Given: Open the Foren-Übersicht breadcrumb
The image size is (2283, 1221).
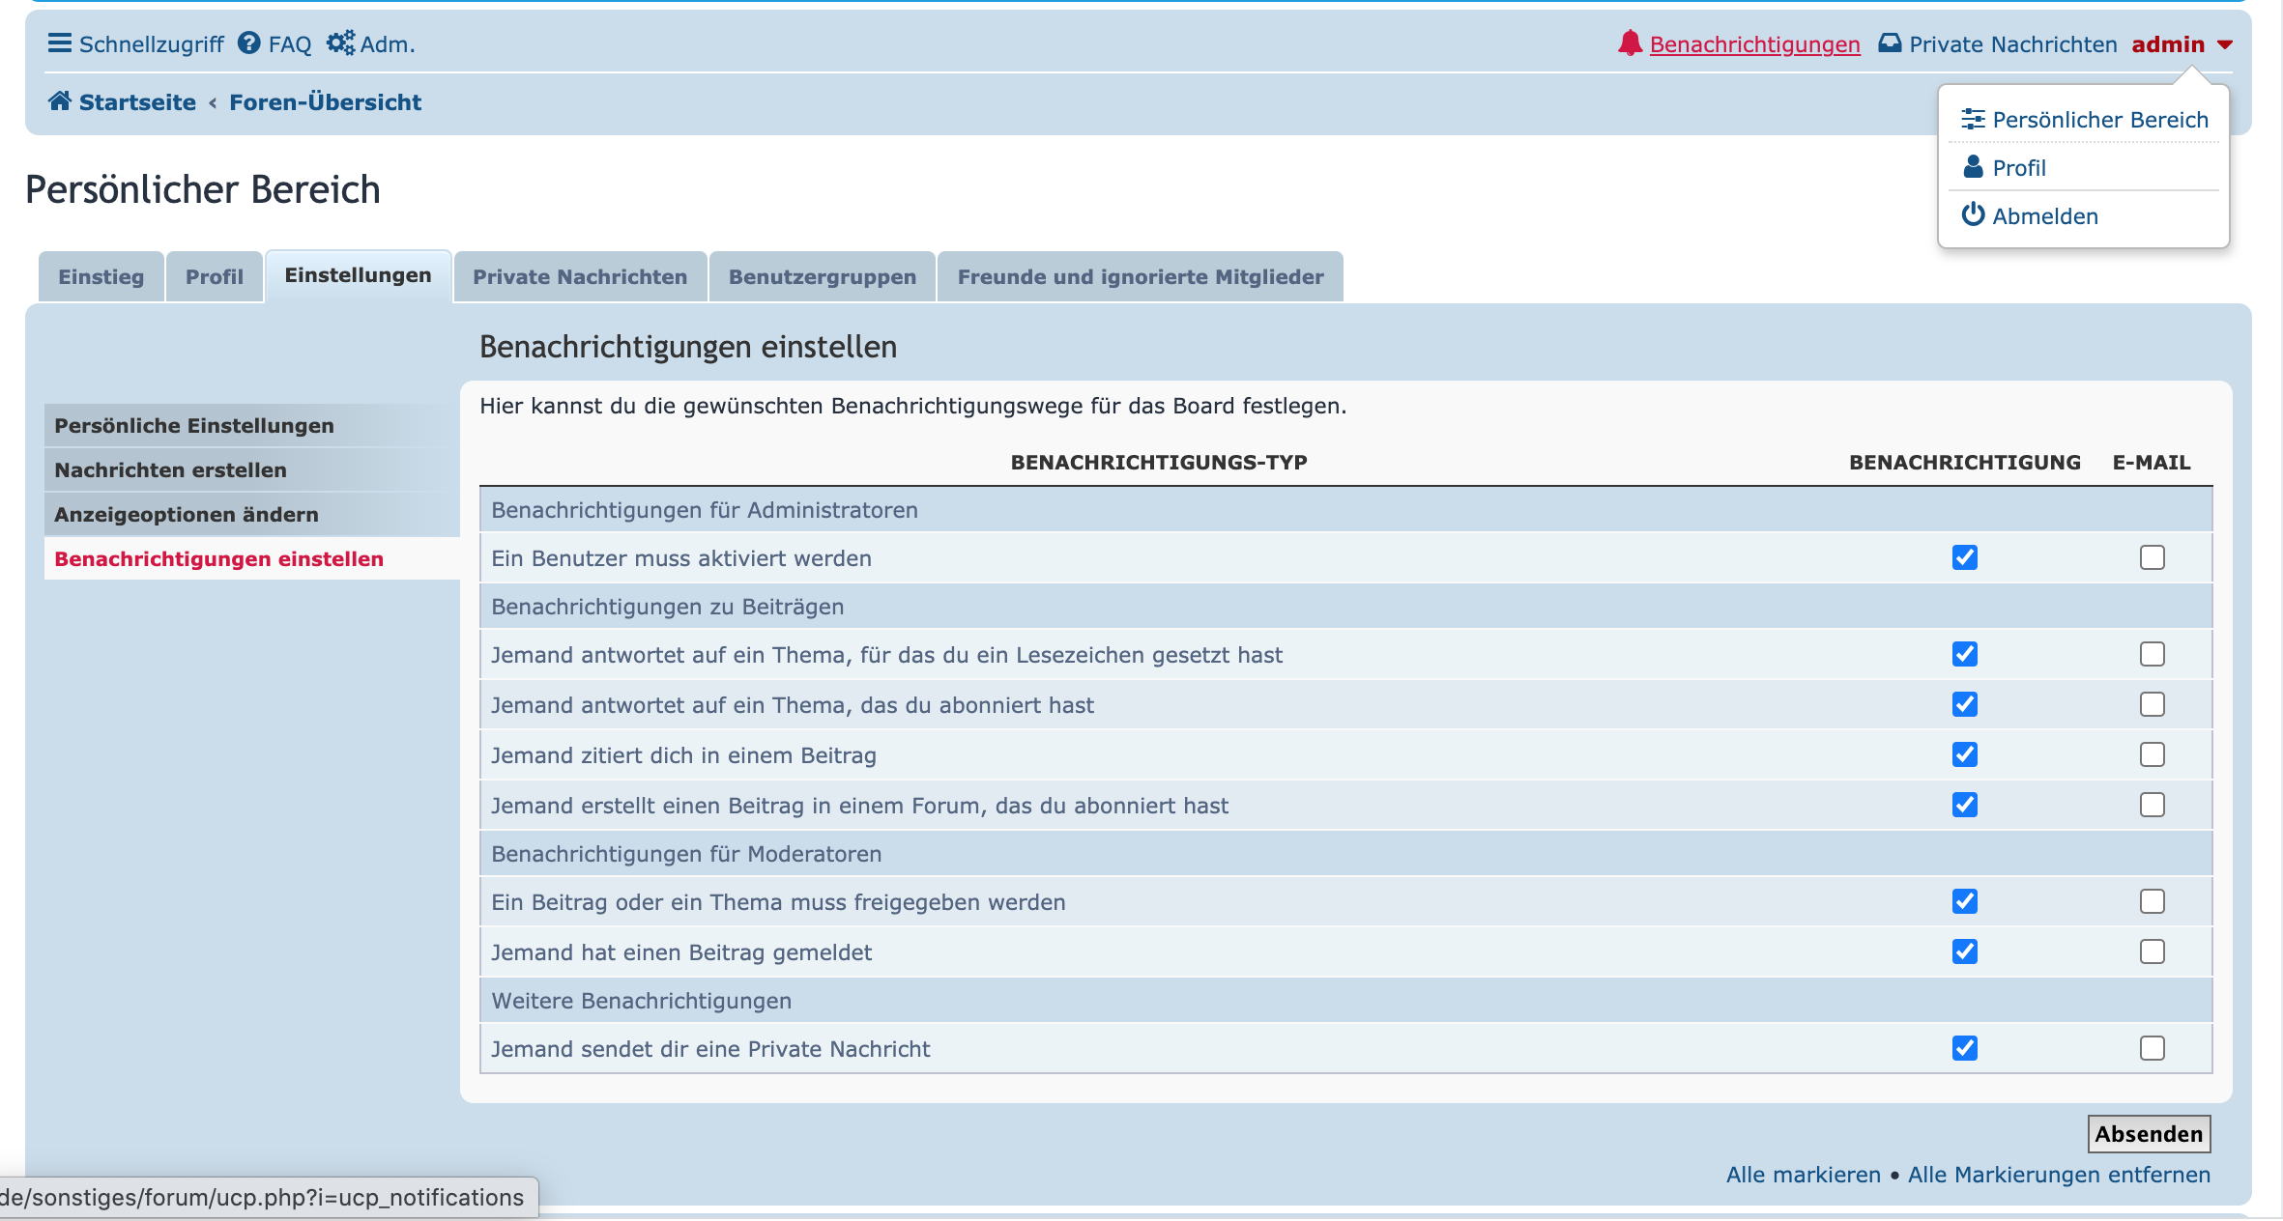Looking at the screenshot, I should (x=325, y=102).
